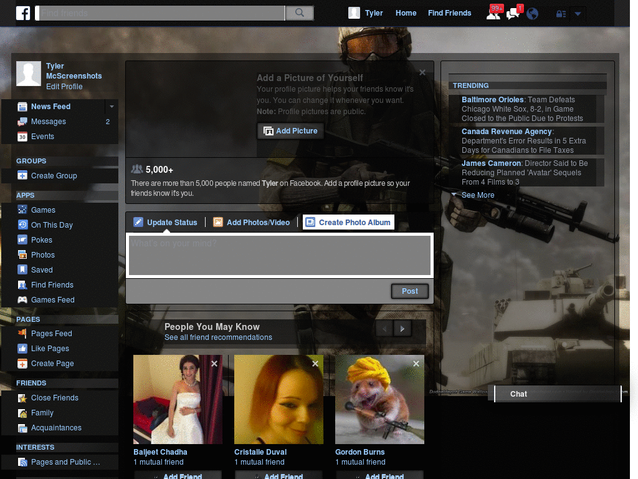Click the On This Day icon
638x479 pixels.
tap(22, 225)
